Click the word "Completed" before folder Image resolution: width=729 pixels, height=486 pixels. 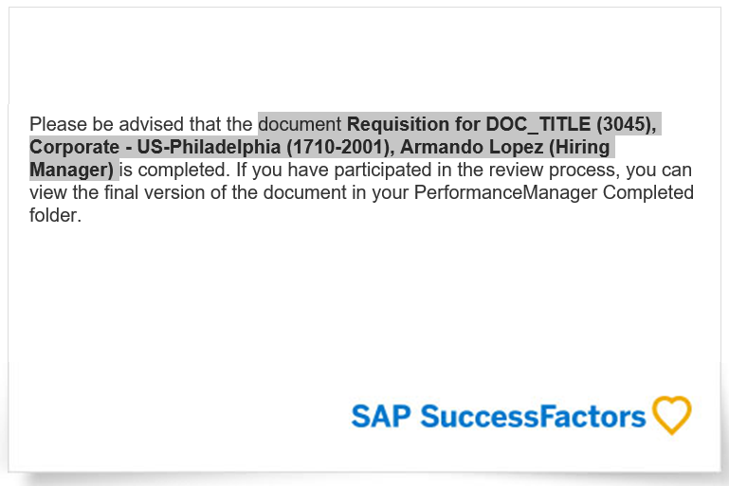pos(648,192)
